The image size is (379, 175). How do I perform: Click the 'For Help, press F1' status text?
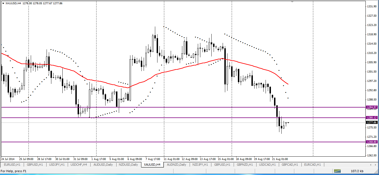pyautogui.click(x=14, y=171)
